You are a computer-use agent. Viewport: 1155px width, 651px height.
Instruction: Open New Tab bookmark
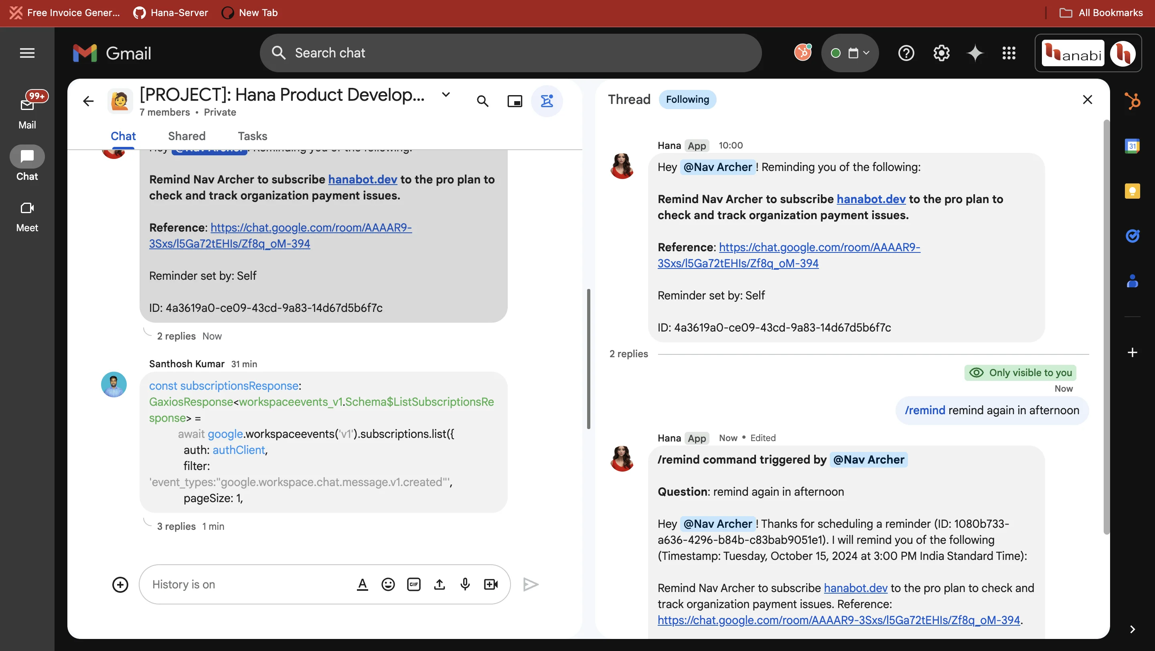(x=250, y=12)
